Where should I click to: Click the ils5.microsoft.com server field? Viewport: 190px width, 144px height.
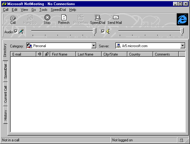(150, 46)
